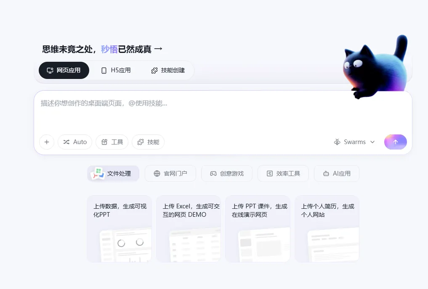428x289 pixels.
Task: Click the monitor icon in 网页应用
Action: (x=50, y=71)
